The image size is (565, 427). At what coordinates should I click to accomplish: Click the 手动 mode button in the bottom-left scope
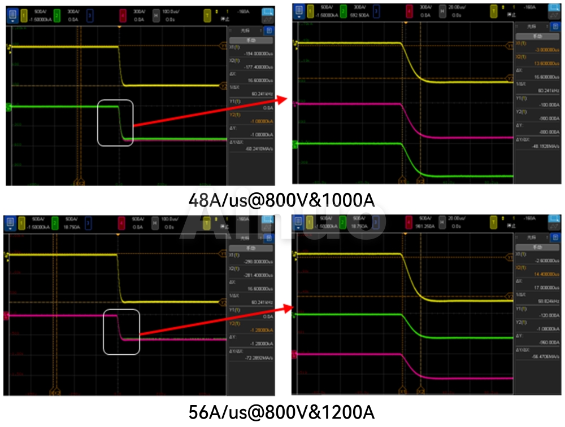(x=251, y=248)
